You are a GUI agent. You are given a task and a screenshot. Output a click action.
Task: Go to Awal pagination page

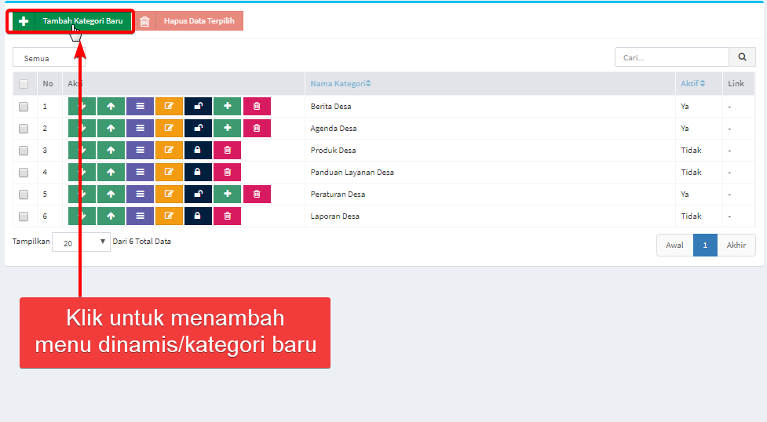[674, 245]
